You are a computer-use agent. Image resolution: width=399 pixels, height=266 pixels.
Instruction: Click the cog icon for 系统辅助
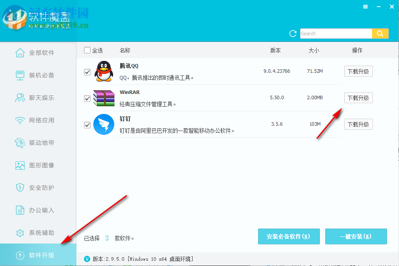[20, 233]
